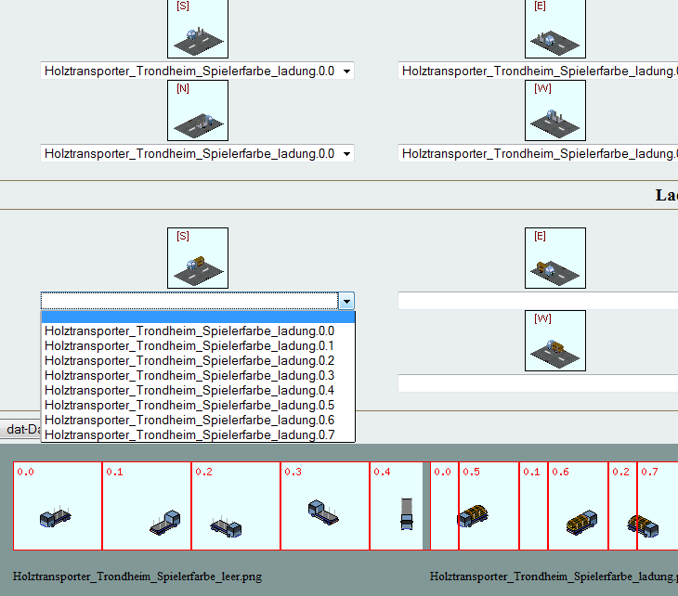Select loaded truck tile 0.6
678x596 pixels.
577,506
